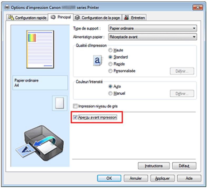Confirm settings with OK button
This screenshot has width=207, height=188.
pyautogui.click(x=109, y=178)
